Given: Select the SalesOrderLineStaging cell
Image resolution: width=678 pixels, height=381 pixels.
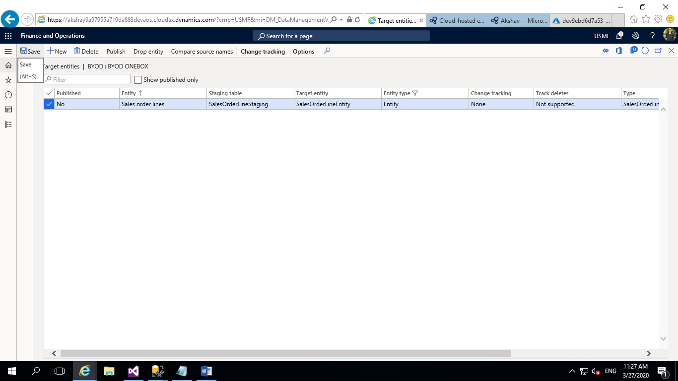Looking at the screenshot, I should [250, 104].
